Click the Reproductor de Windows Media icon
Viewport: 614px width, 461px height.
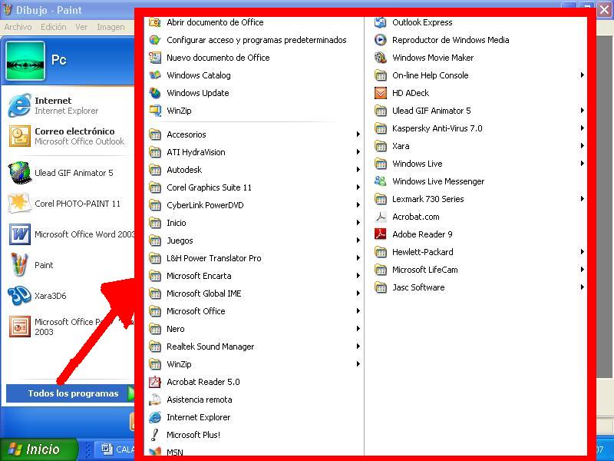coord(381,40)
